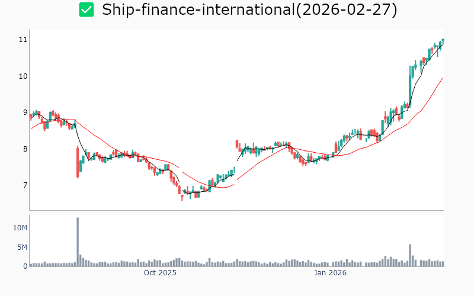
Task: Click the 7 price axis label
Action: coord(24,185)
